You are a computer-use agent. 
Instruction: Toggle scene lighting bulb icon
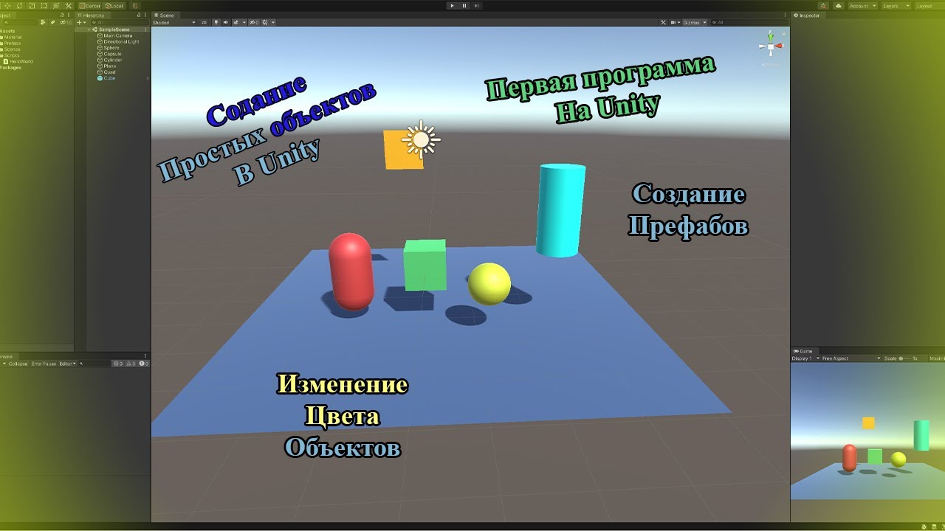click(216, 23)
